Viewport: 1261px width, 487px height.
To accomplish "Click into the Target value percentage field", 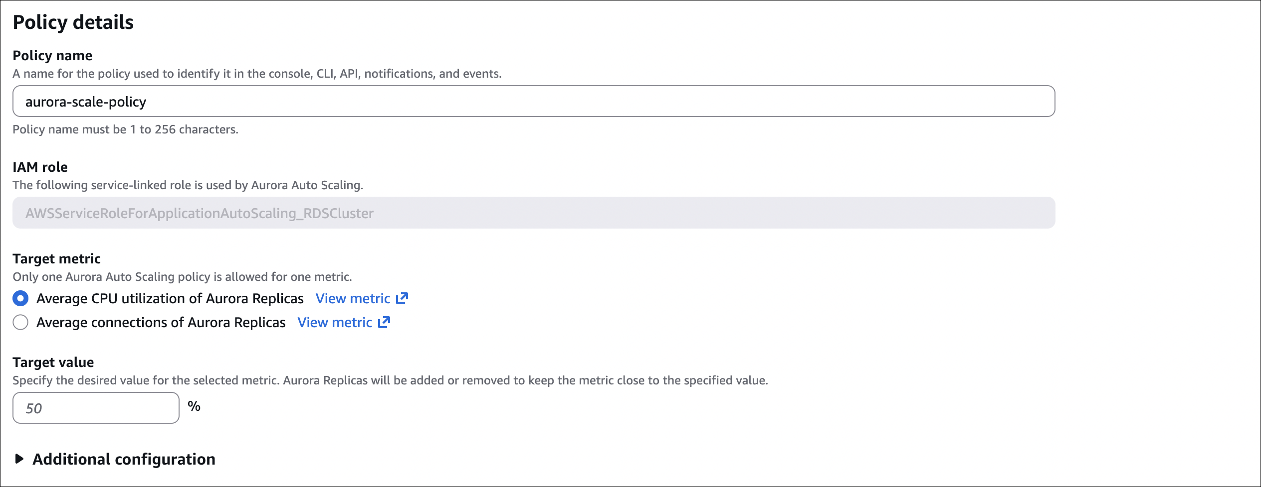I will (96, 408).
